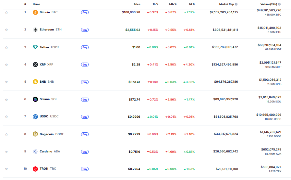291x180 pixels.
Task: Sort by the Price column header
Action: click(x=137, y=4)
